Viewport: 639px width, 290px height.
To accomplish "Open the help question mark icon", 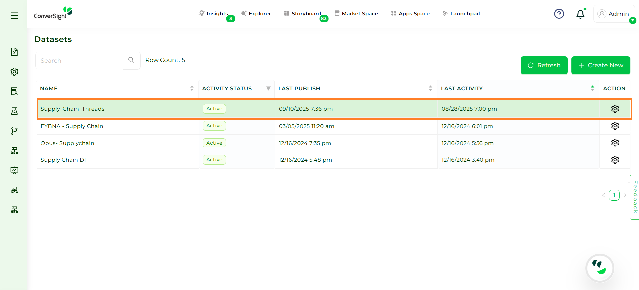I will pyautogui.click(x=559, y=14).
